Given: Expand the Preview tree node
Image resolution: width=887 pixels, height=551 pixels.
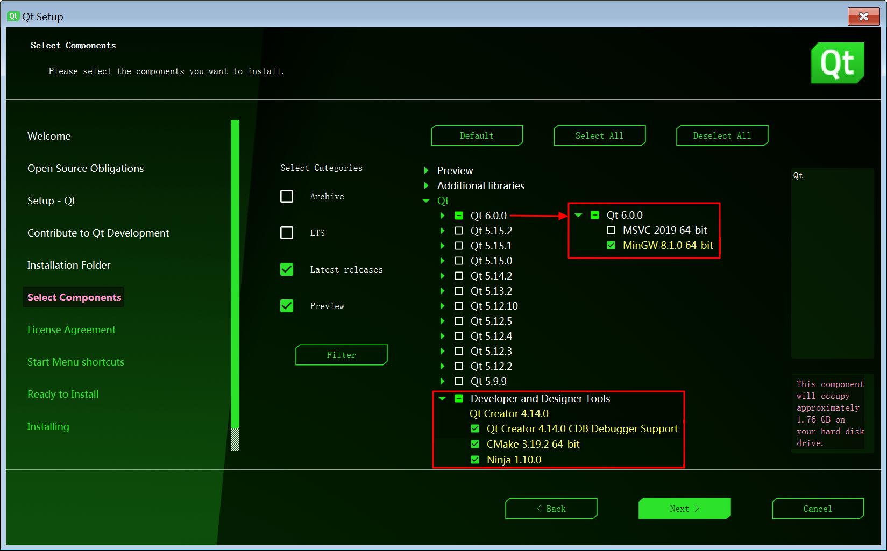Looking at the screenshot, I should point(426,170).
